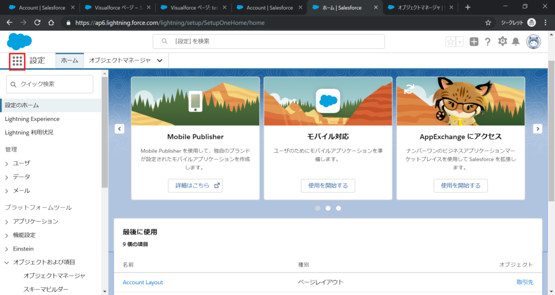Screen dimensions: 555x295
Task: Expand the ユーザ section in sidebar
Action: pos(7,163)
